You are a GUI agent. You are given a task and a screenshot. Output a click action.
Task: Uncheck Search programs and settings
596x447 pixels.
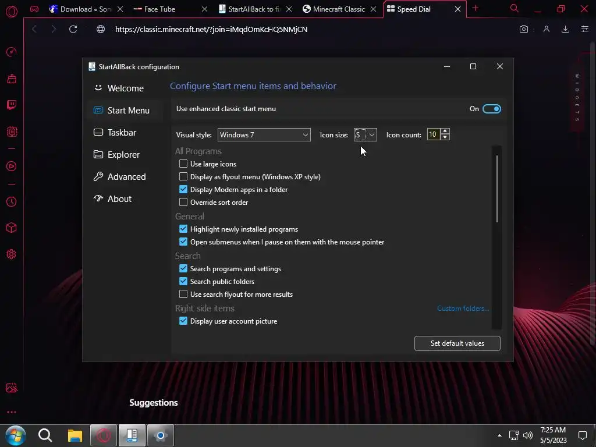pos(183,269)
